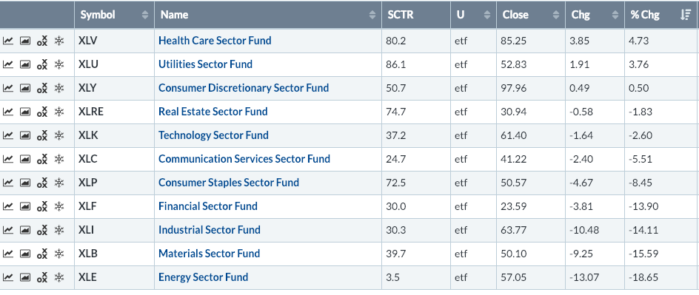This screenshot has width=699, height=295.
Task: Toggle % Chg descending sort indicator
Action: tap(685, 15)
